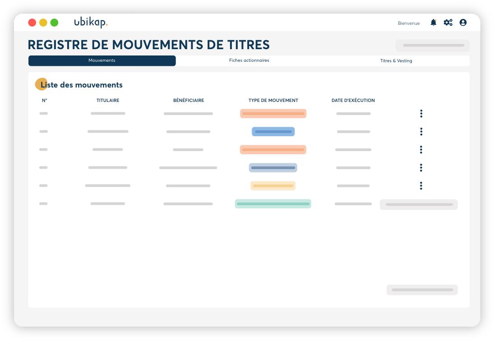The image size is (494, 341).
Task: Open the kebab menu on the second movement row
Action: point(421,131)
